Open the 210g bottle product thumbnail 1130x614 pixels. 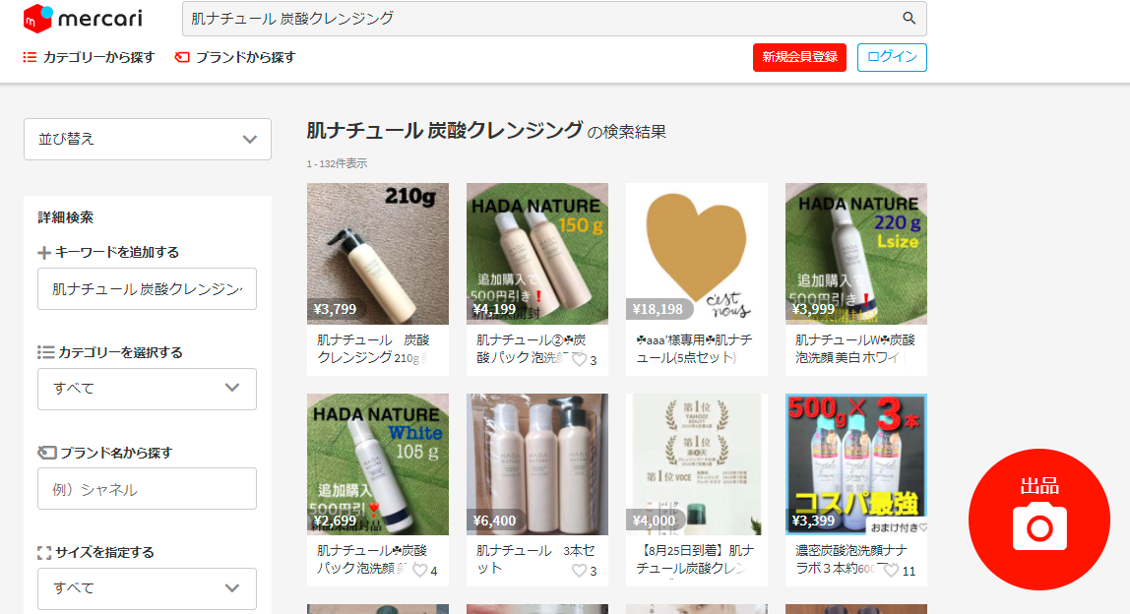[x=378, y=254]
